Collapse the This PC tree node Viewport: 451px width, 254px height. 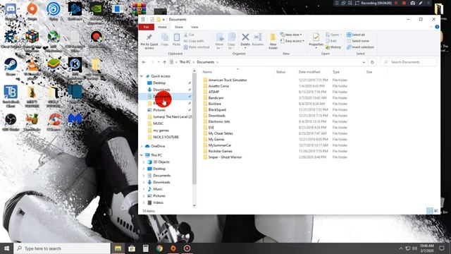142,155
